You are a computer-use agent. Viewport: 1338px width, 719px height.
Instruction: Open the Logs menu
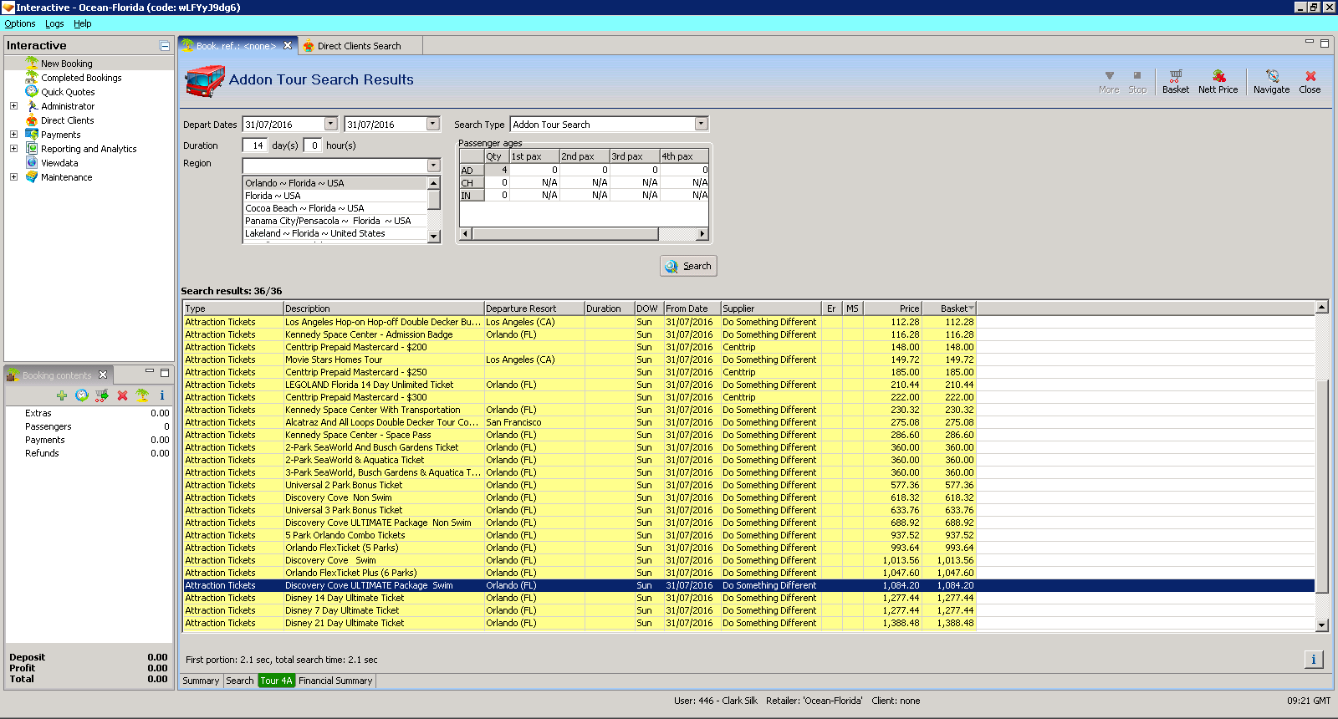[54, 23]
